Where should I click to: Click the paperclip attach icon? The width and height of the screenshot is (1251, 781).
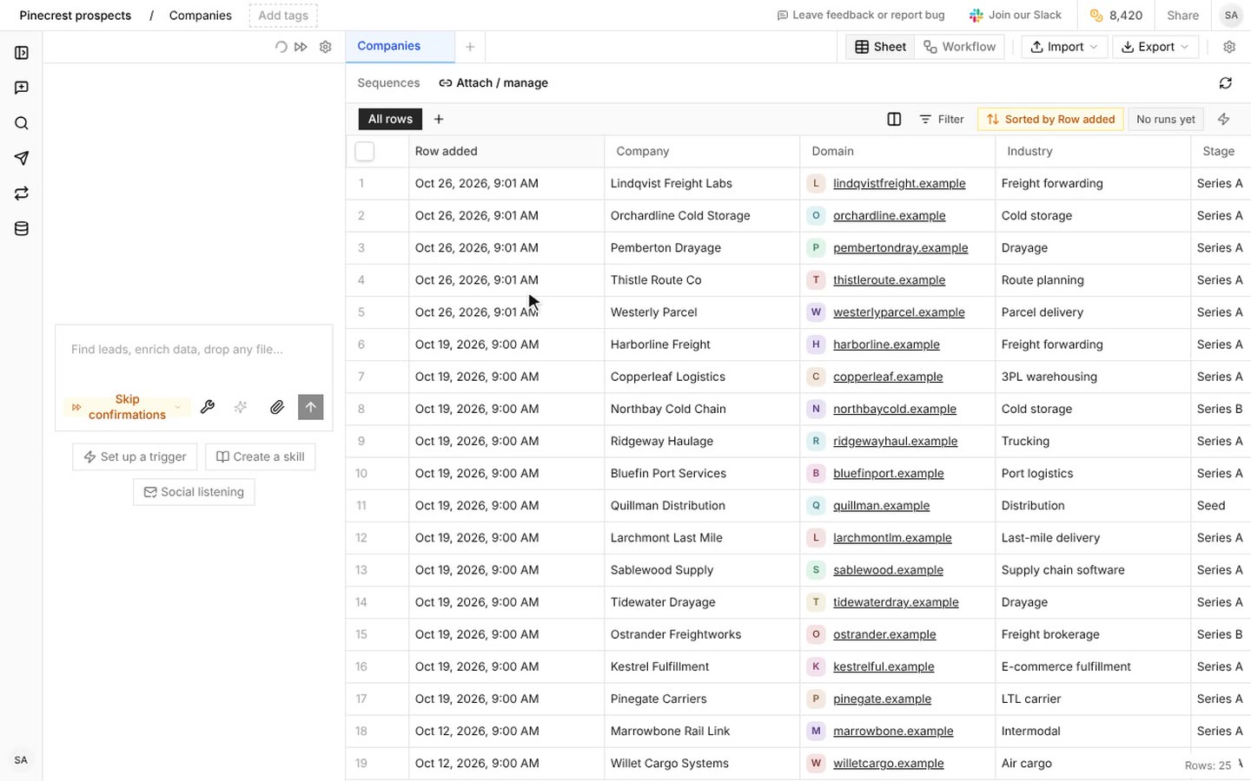click(276, 407)
